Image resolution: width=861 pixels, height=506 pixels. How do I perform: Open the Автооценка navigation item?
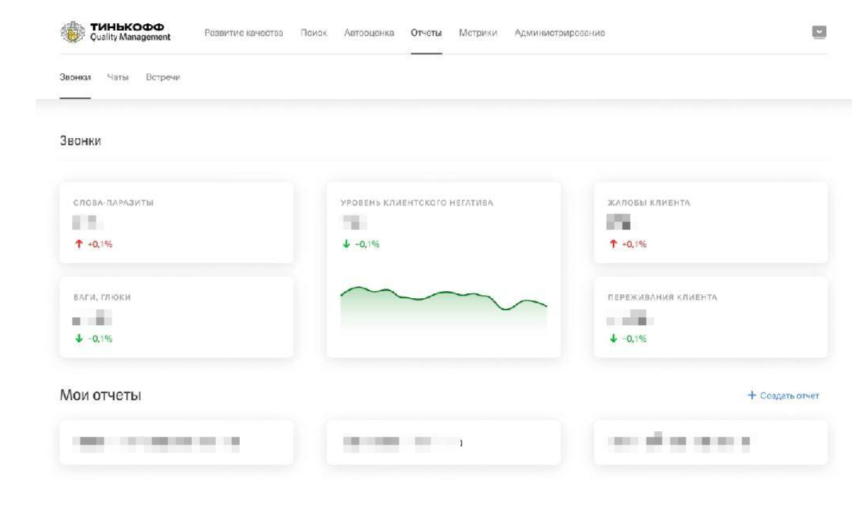(369, 33)
